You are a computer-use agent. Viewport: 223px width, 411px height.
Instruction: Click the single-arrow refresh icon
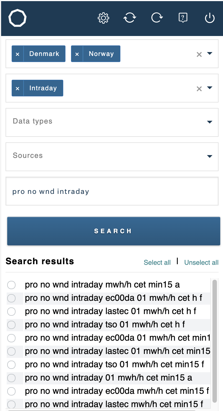click(157, 18)
